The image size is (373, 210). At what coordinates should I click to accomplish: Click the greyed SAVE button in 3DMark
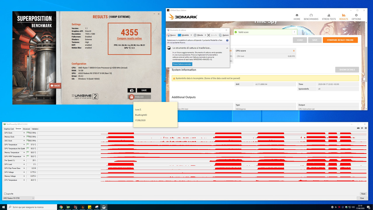314,40
